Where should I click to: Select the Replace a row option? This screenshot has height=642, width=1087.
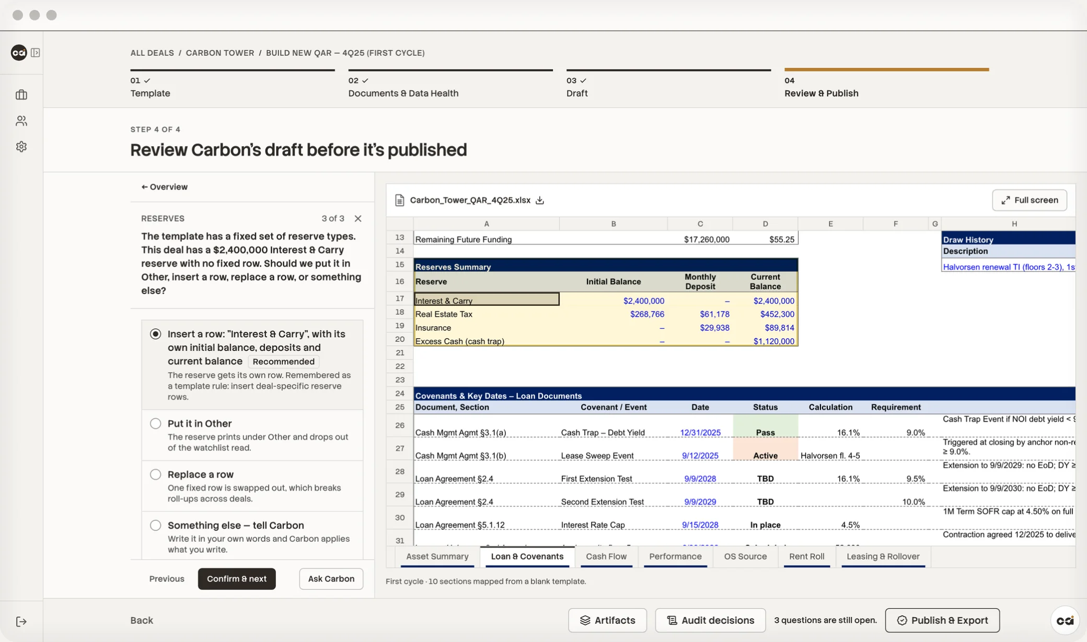point(252,486)
